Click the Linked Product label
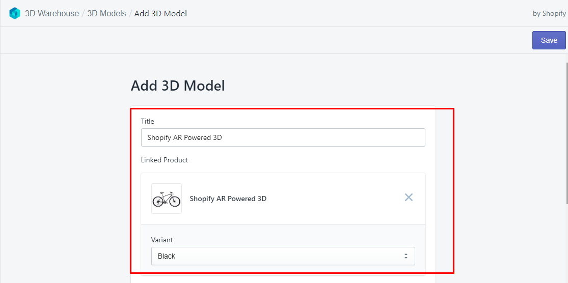 pyautogui.click(x=165, y=160)
